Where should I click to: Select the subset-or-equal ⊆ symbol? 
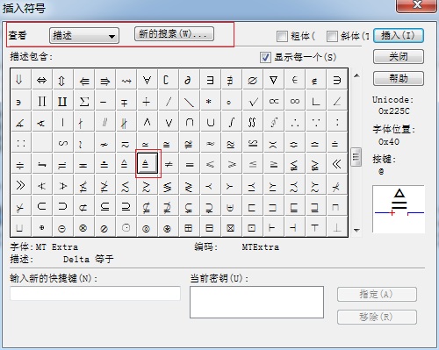(105, 206)
